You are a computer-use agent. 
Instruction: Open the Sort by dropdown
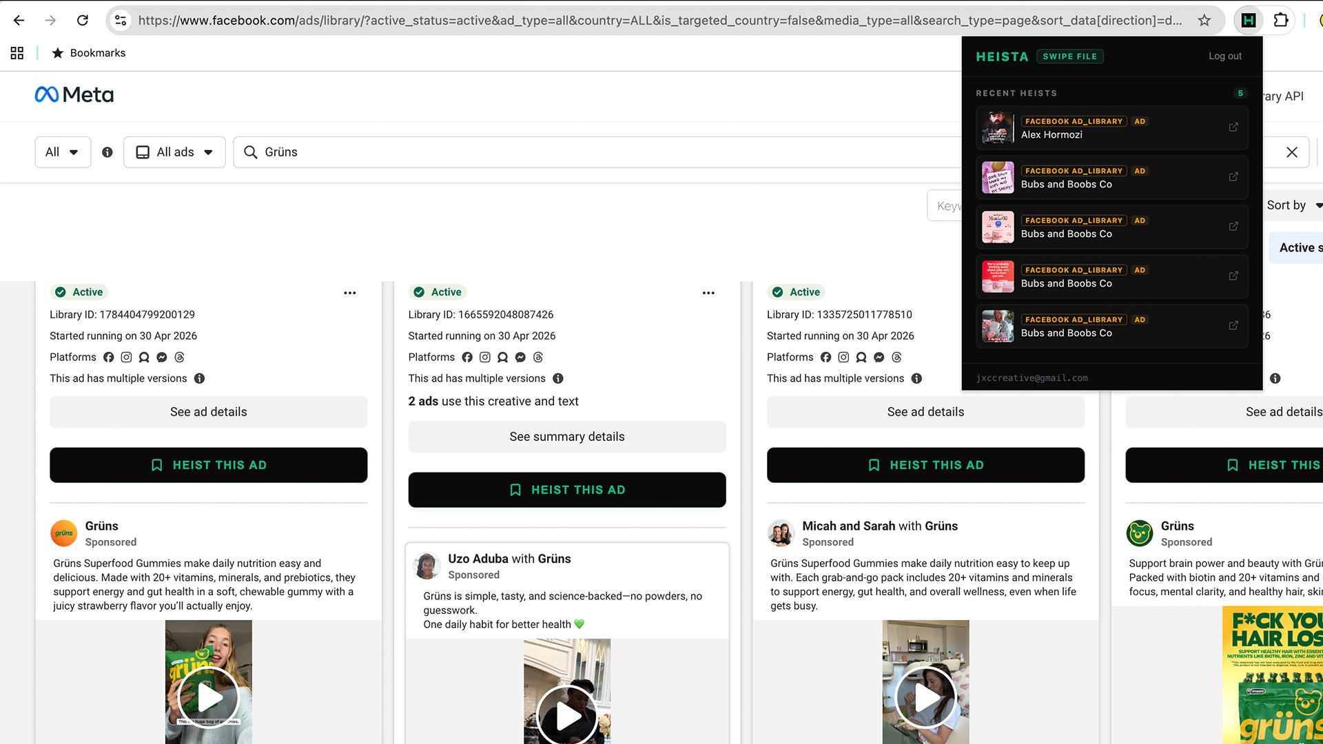coord(1294,205)
